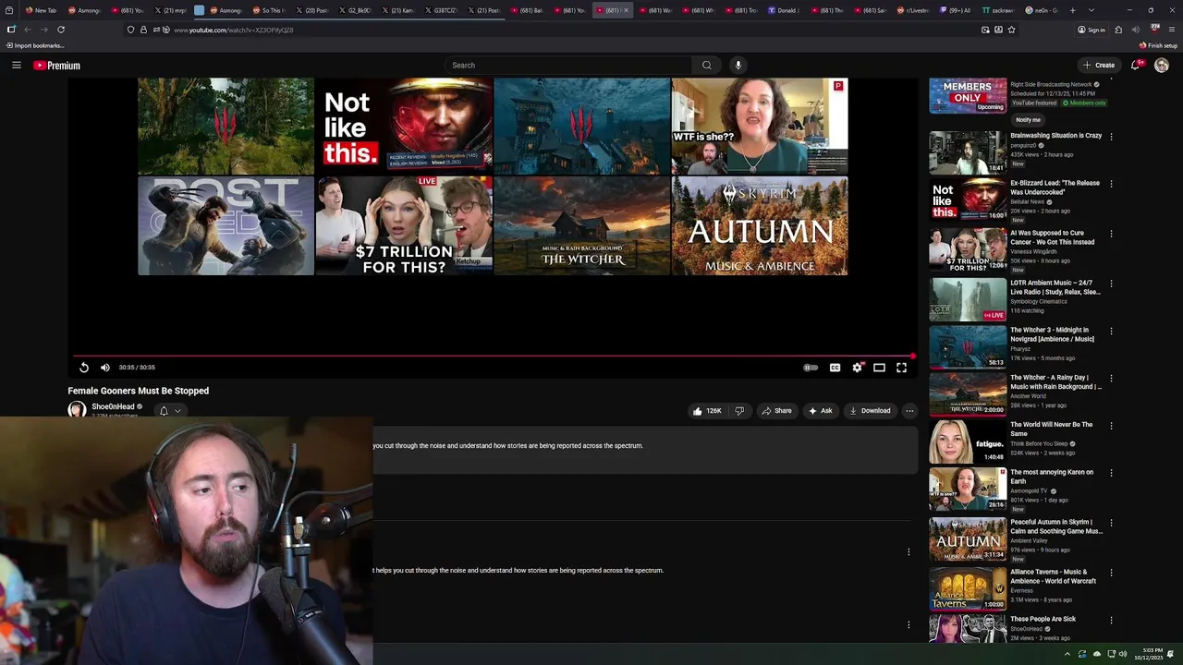1183x665 pixels.
Task: Switch to the r/Livestream browser tab
Action: coord(912,10)
